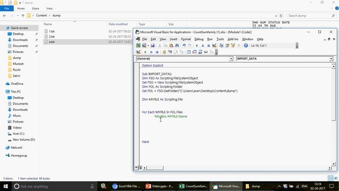Open the Add-Ins menu
The height and width of the screenshot is (191, 339).
tap(233, 39)
